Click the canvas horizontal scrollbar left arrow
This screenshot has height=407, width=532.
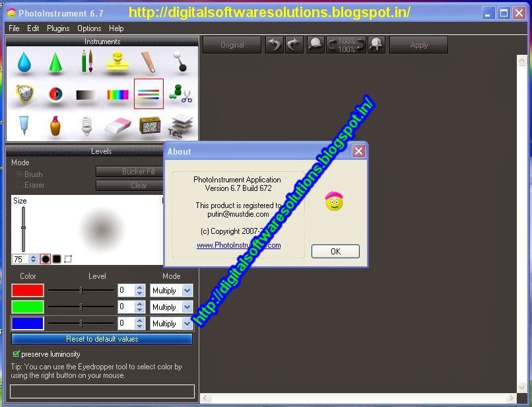click(206, 398)
